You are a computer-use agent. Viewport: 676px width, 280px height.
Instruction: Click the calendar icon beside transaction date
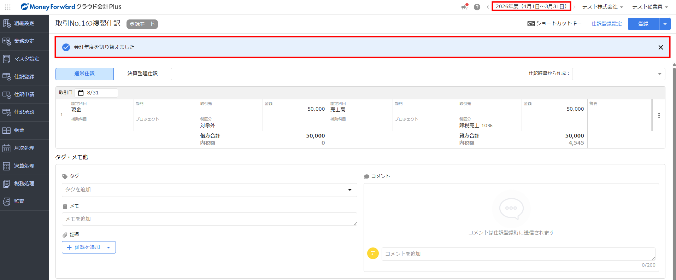coord(81,93)
